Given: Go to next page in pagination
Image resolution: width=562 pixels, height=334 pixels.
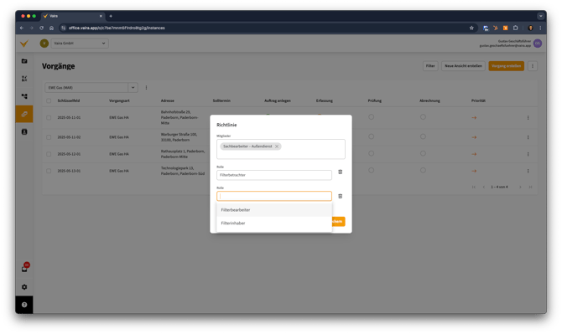Looking at the screenshot, I should coord(520,187).
